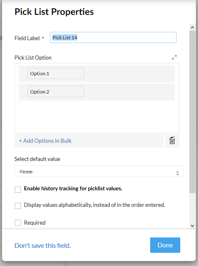Click scrollbar up arrow

click(192, 27)
